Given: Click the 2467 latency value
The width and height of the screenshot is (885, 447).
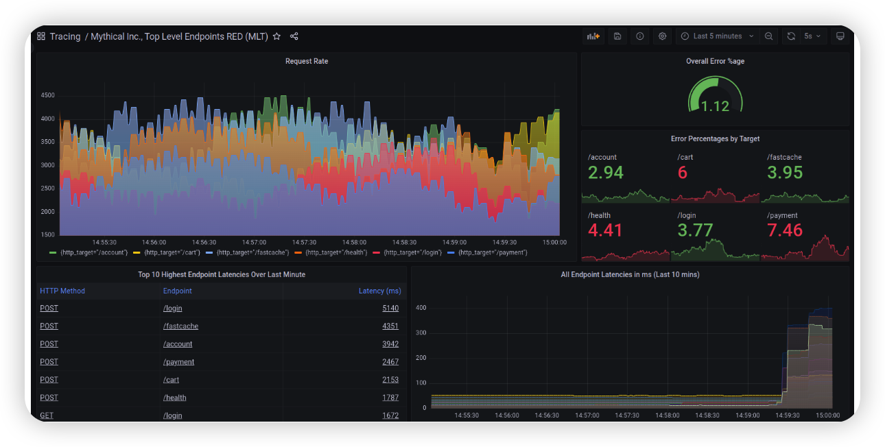Looking at the screenshot, I should coord(390,362).
